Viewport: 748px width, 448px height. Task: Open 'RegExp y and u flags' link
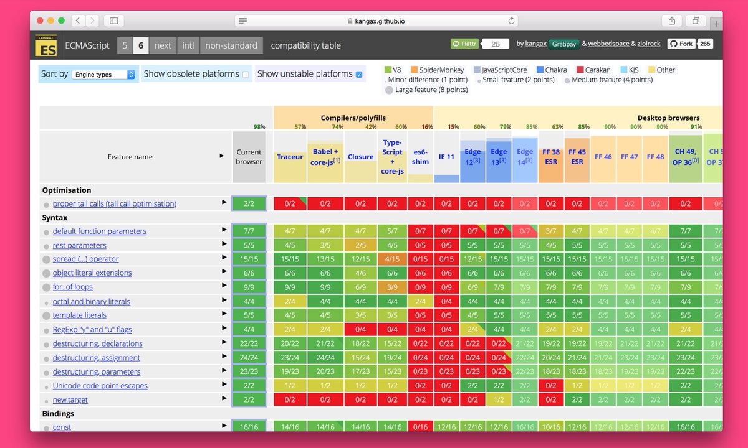point(92,329)
